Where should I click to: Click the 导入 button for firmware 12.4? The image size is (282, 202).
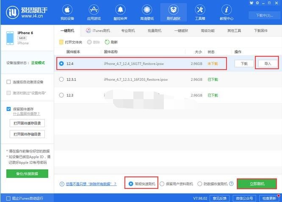click(x=267, y=64)
